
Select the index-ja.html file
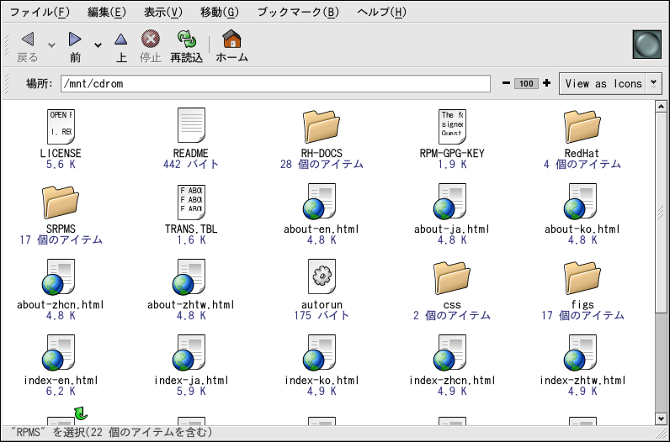191,351
